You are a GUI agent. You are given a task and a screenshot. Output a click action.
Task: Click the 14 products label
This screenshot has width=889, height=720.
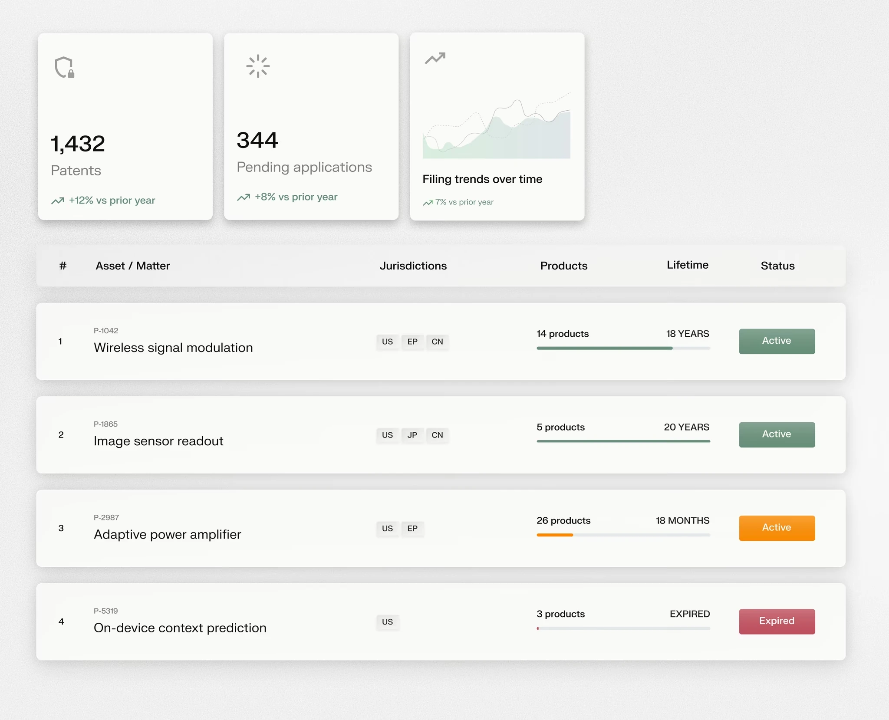click(563, 334)
